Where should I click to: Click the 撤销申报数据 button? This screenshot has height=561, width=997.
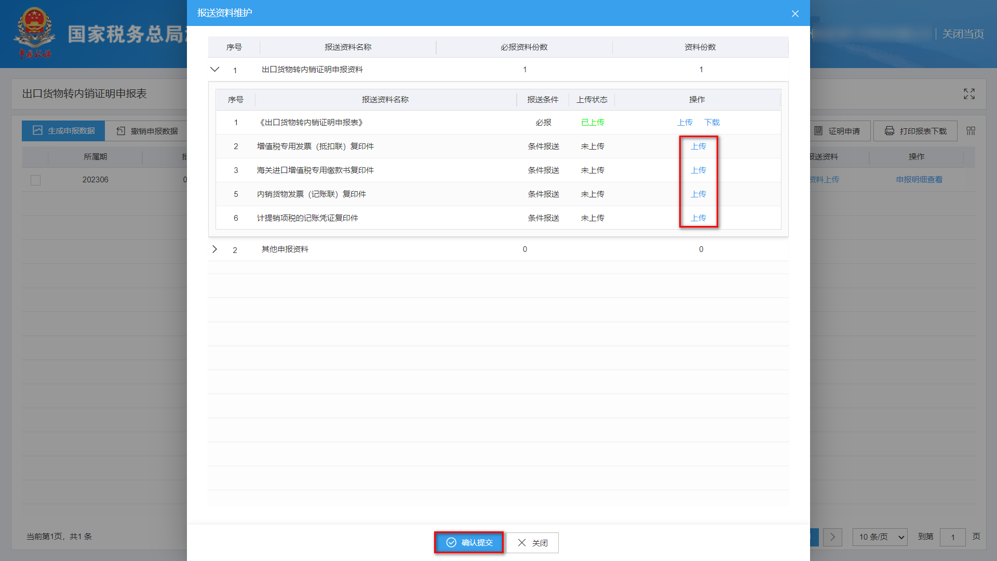[147, 131]
